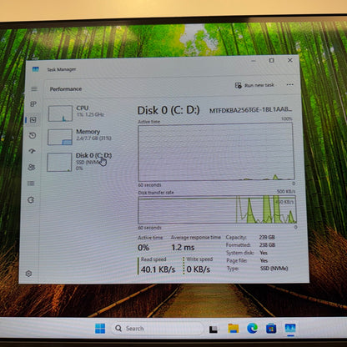Click the 40.1 KB/s read speed value
The image size is (347, 347).
click(158, 269)
